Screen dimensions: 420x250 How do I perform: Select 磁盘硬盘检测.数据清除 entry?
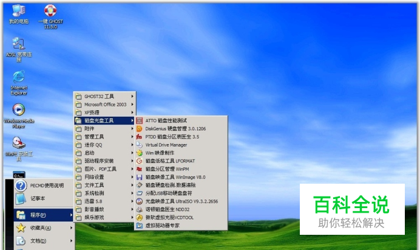point(181,185)
